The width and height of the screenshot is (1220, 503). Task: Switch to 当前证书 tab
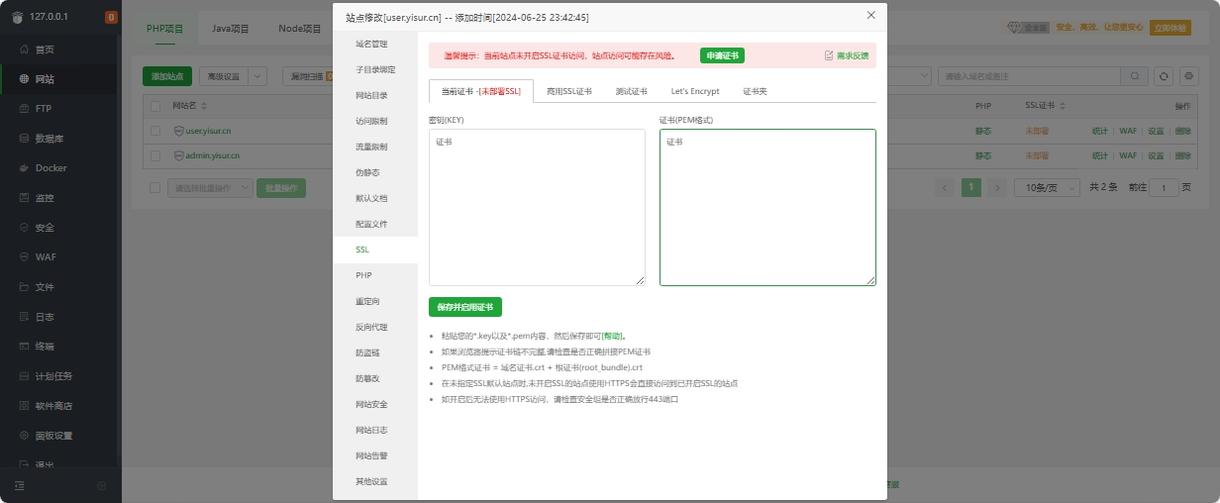(x=481, y=91)
